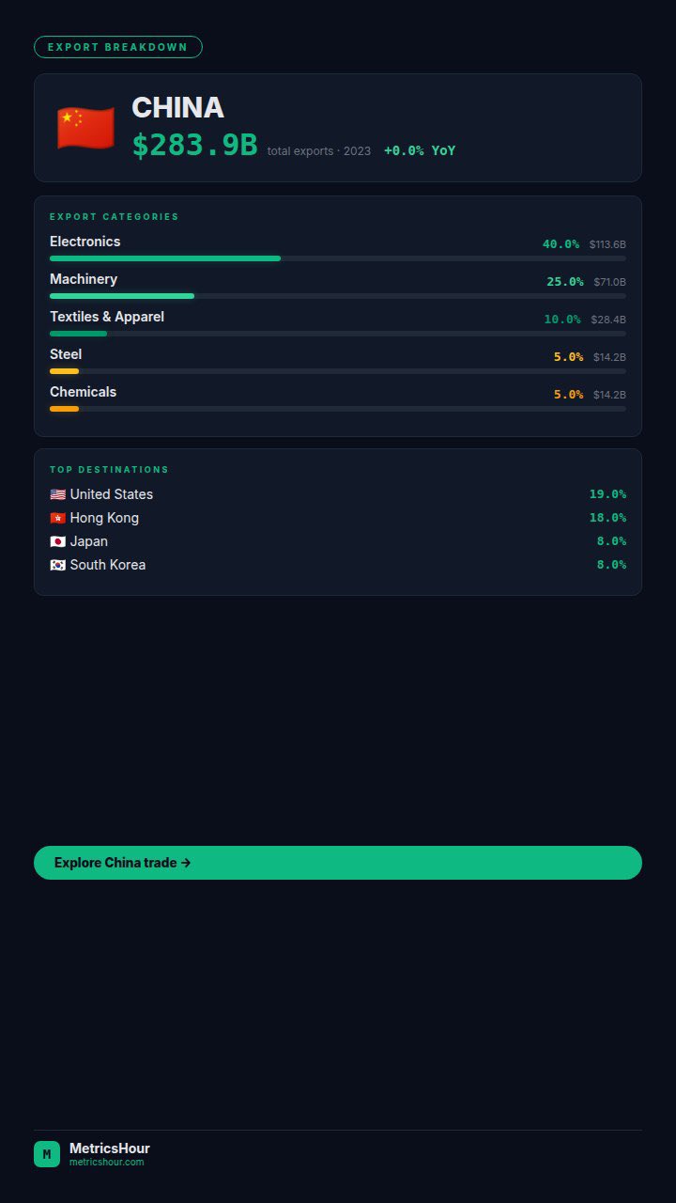676x1203 pixels.
Task: Click the United States flag icon
Action: (58, 494)
